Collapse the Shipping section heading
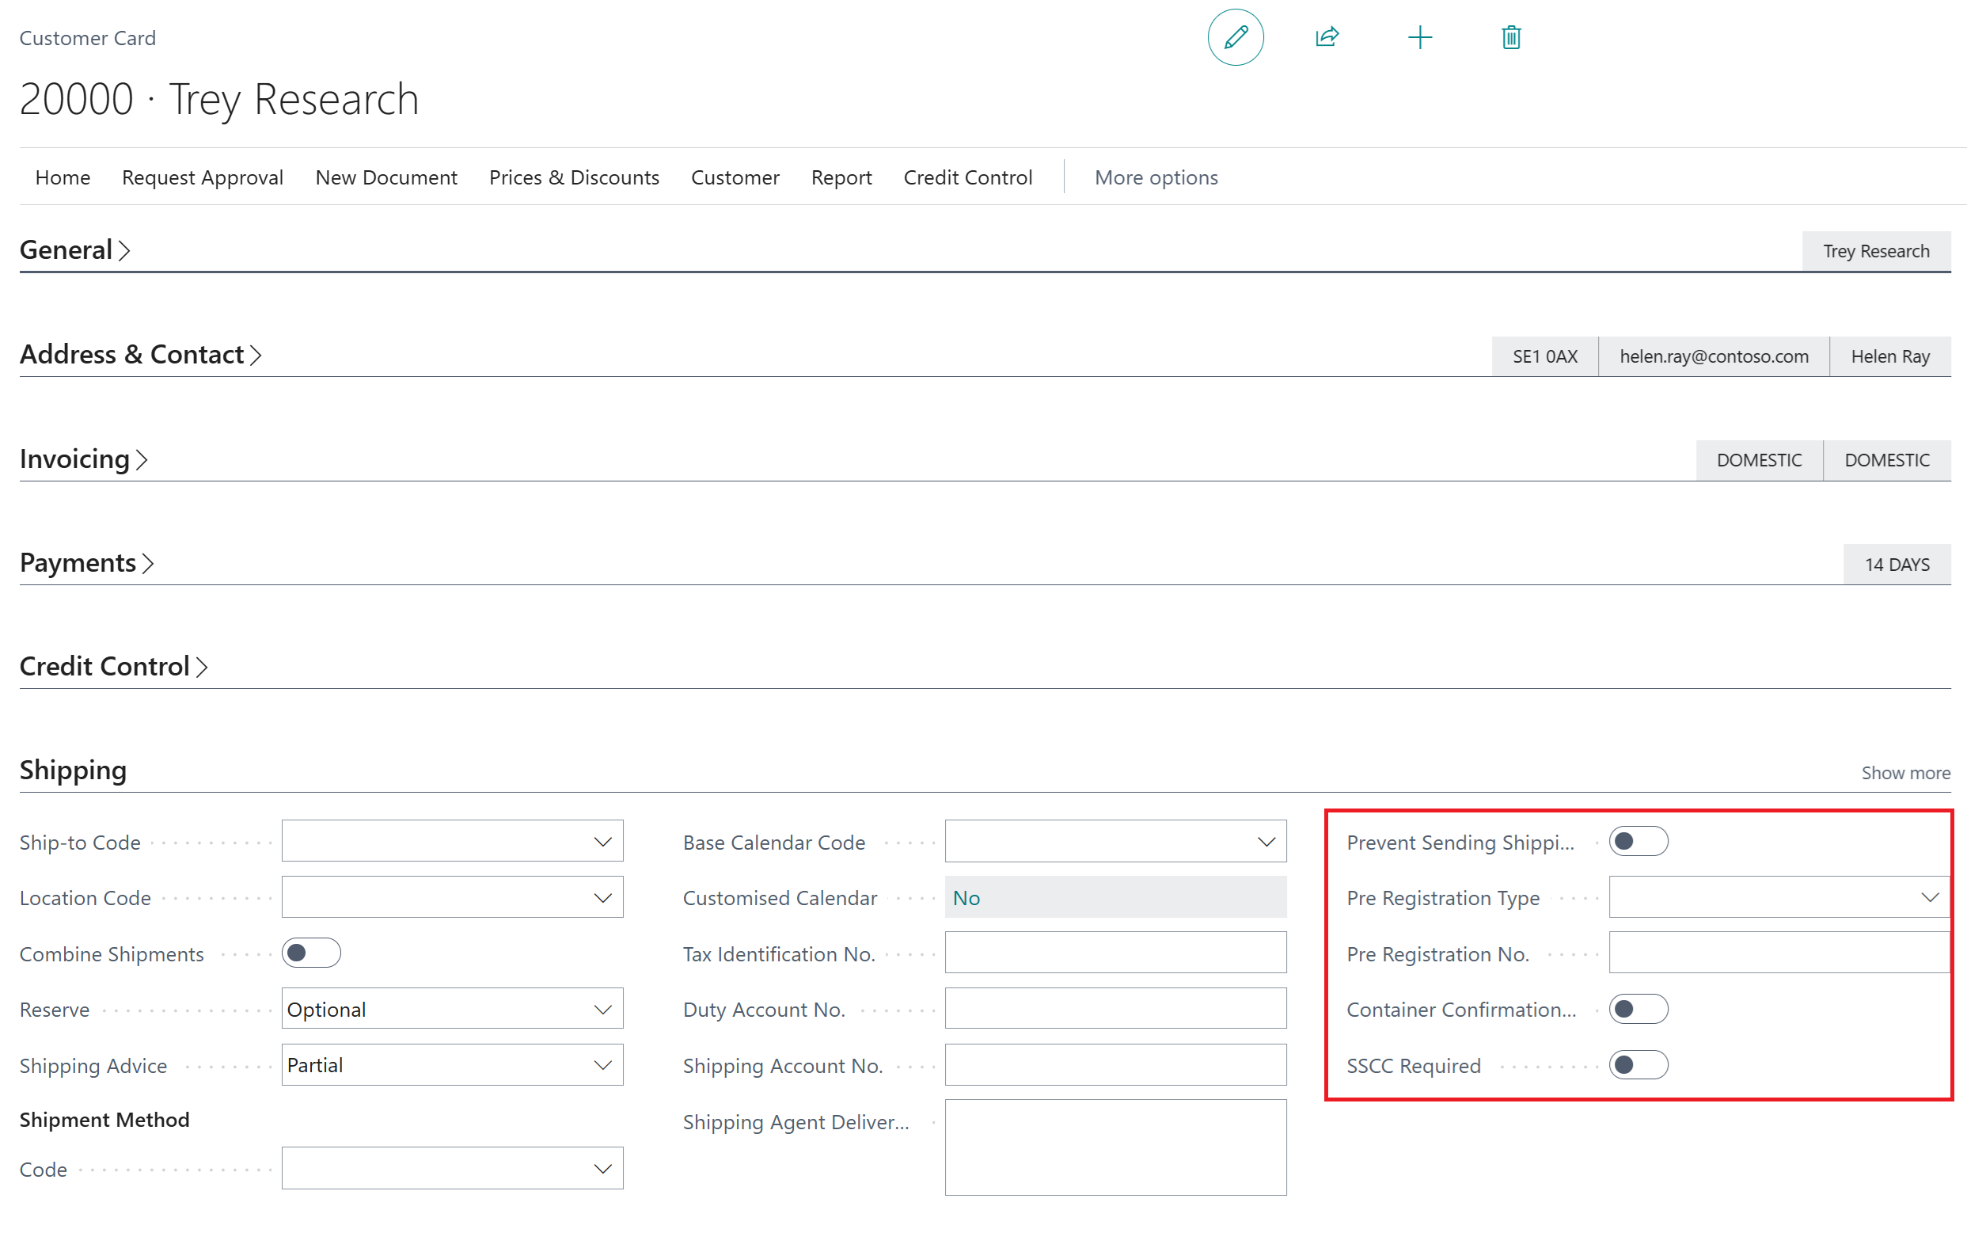 73,770
